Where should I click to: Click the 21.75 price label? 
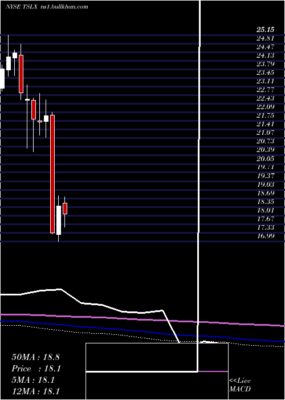(265, 116)
